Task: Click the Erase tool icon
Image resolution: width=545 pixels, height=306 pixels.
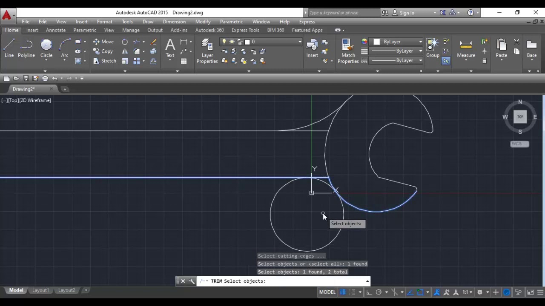Action: [x=153, y=42]
